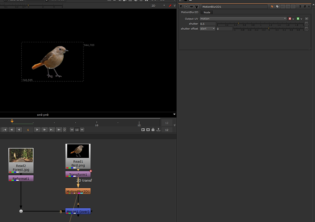Image resolution: width=315 pixels, height=222 pixels.
Task: Expand the timeline options chevron
Action: coord(175,125)
